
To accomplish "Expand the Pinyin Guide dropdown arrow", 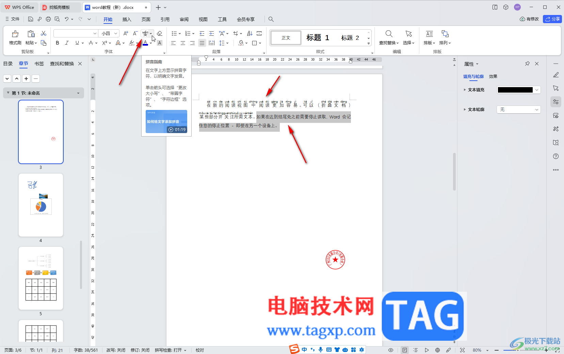I will click(151, 33).
